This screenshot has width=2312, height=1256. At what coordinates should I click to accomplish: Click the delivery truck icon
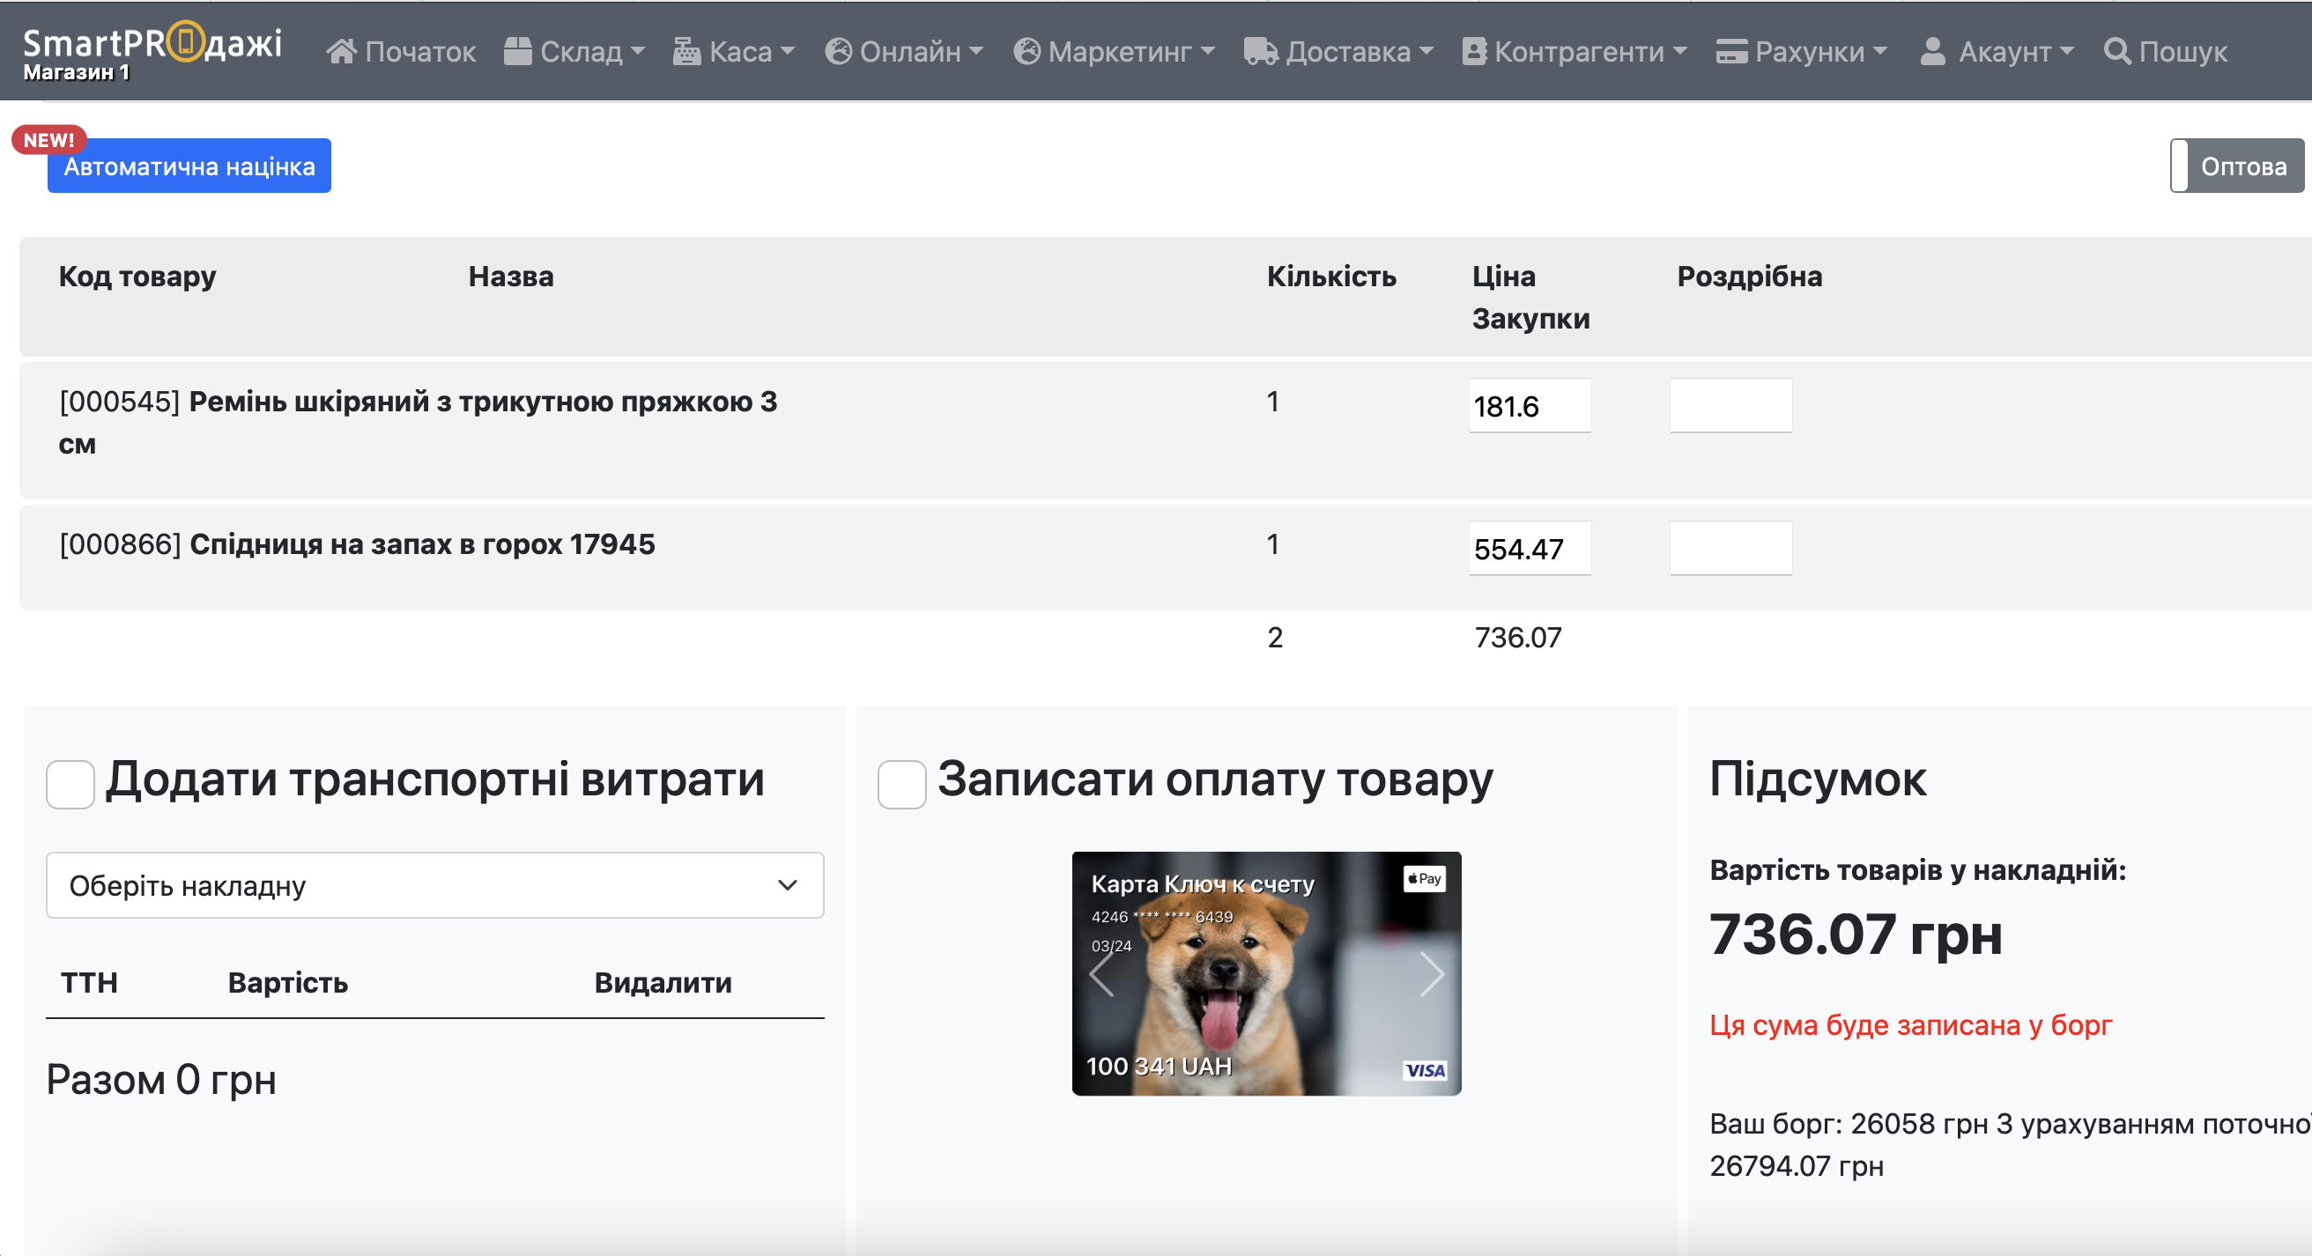(x=1260, y=52)
